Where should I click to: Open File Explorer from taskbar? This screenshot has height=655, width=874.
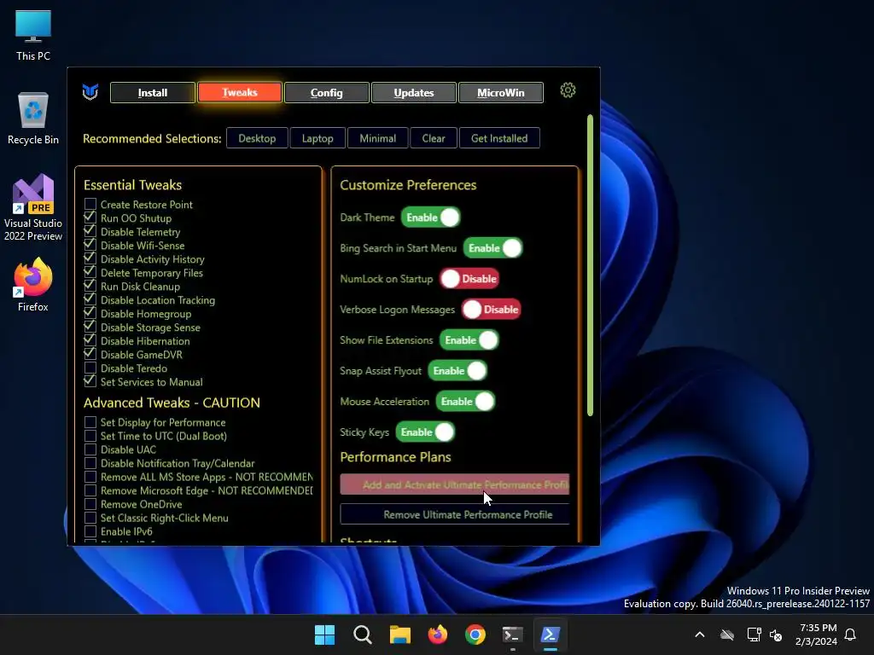(399, 635)
